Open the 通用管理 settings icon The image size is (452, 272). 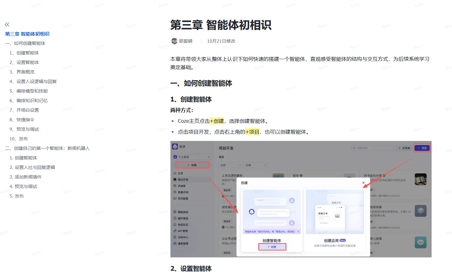coord(175,243)
